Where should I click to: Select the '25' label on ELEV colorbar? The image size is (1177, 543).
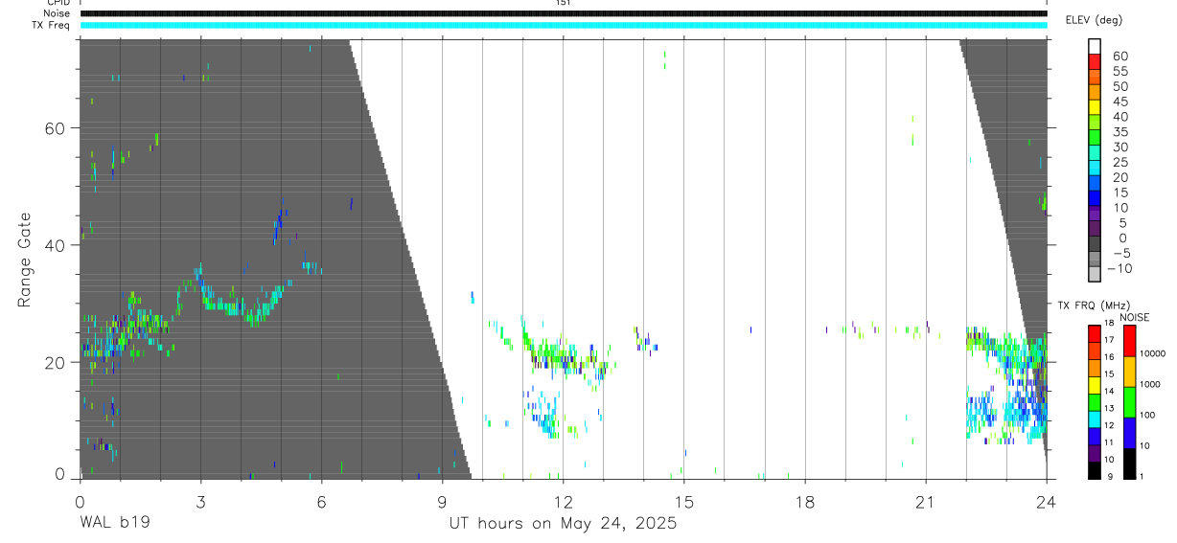coord(1119,163)
